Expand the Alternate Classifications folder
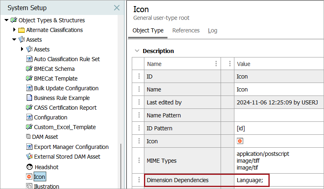This screenshot has height=189, width=324. 15,30
